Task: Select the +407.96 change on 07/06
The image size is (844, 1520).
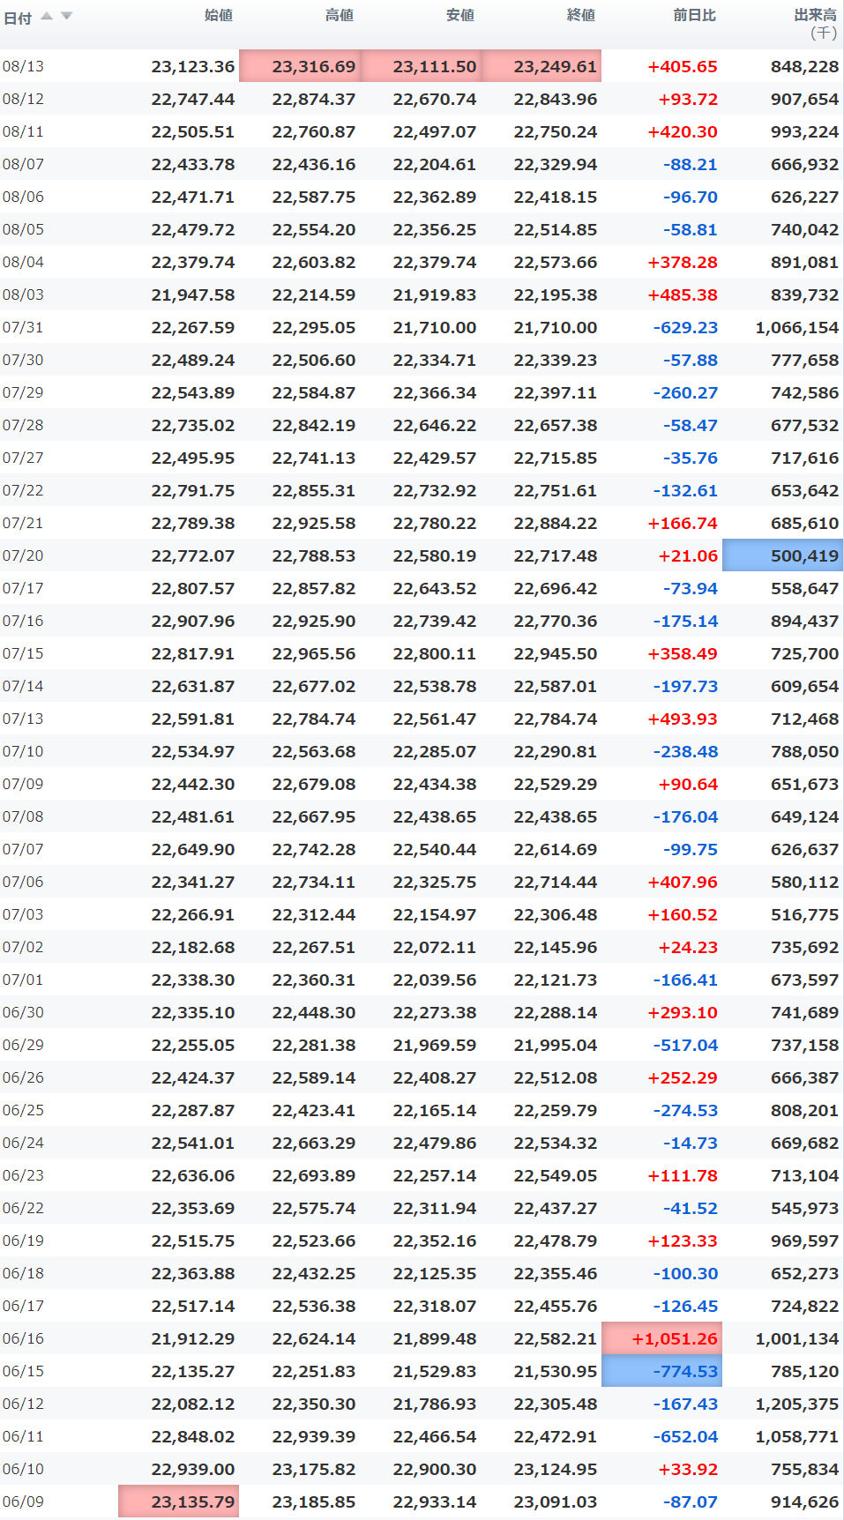Action: tap(683, 882)
